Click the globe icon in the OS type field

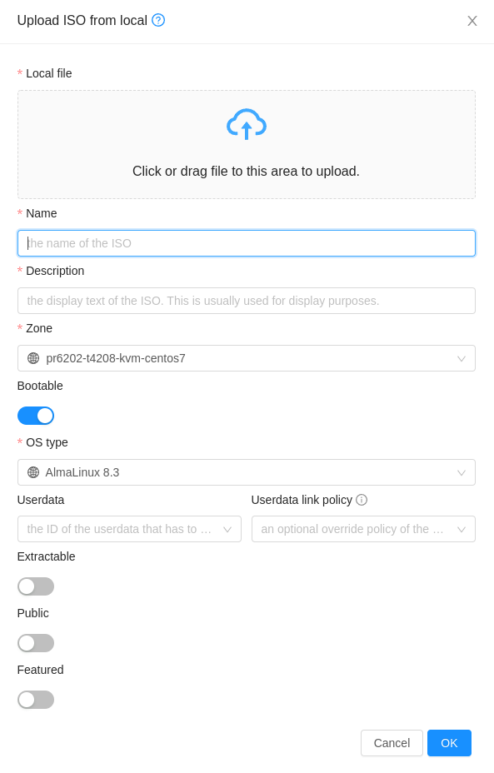(34, 472)
